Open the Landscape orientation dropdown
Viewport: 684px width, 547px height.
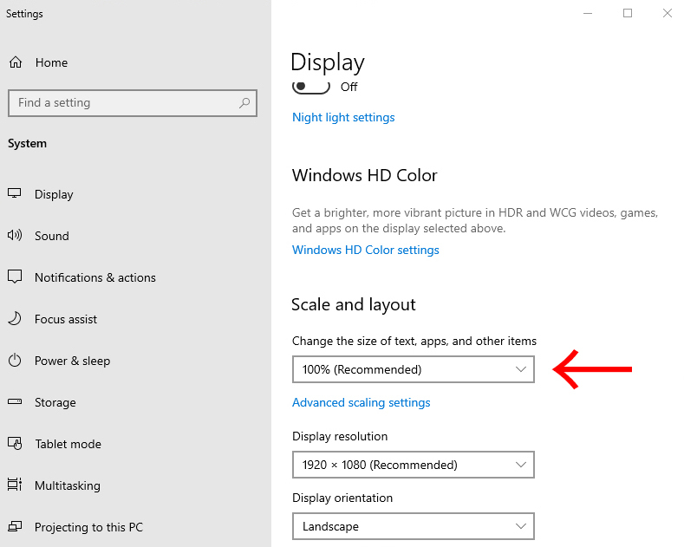pyautogui.click(x=414, y=526)
